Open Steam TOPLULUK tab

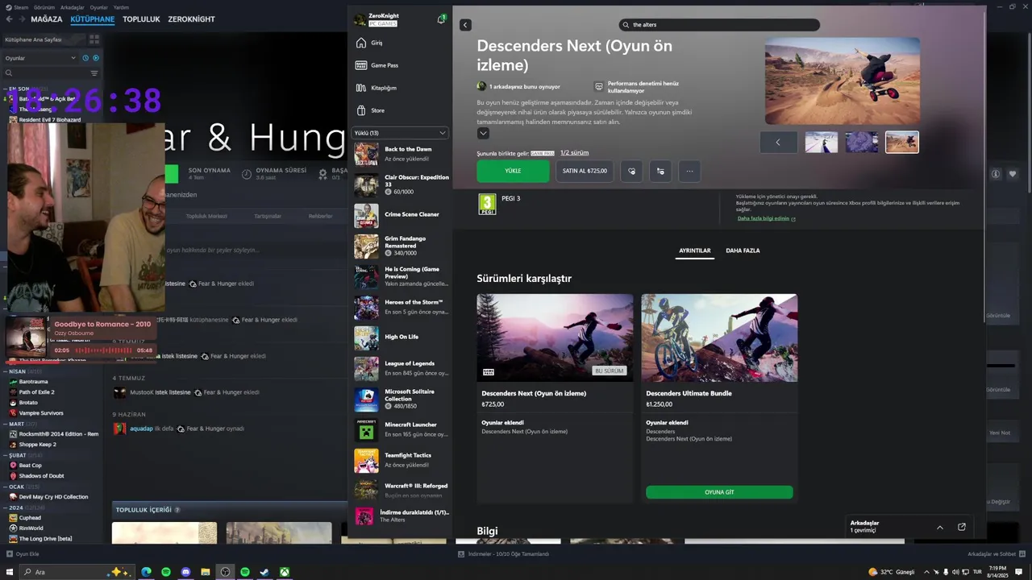click(x=141, y=19)
